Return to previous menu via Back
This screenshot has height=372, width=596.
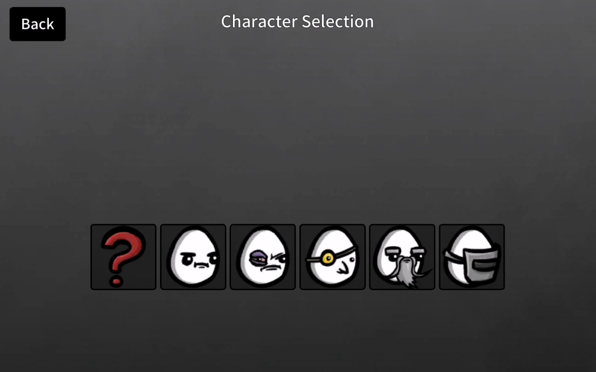click(38, 24)
